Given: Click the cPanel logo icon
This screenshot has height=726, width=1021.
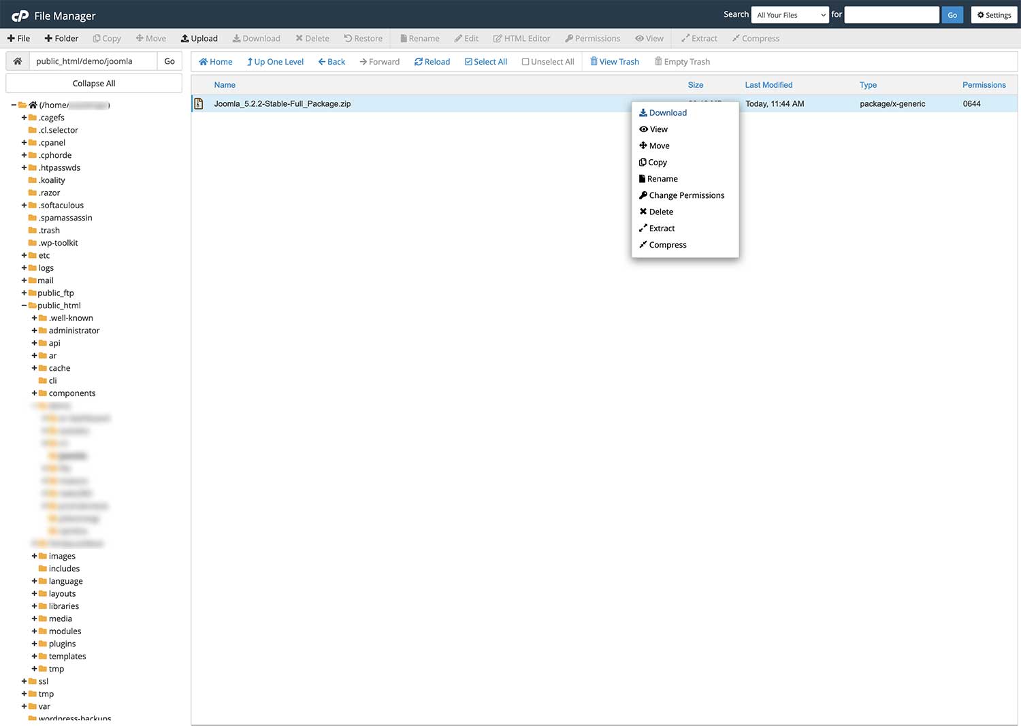Looking at the screenshot, I should coord(20,16).
